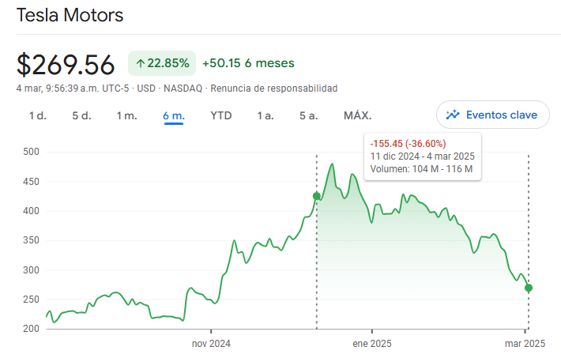Screen dimensions: 561x358
Task: Open the Eventos clave button
Action: [493, 115]
